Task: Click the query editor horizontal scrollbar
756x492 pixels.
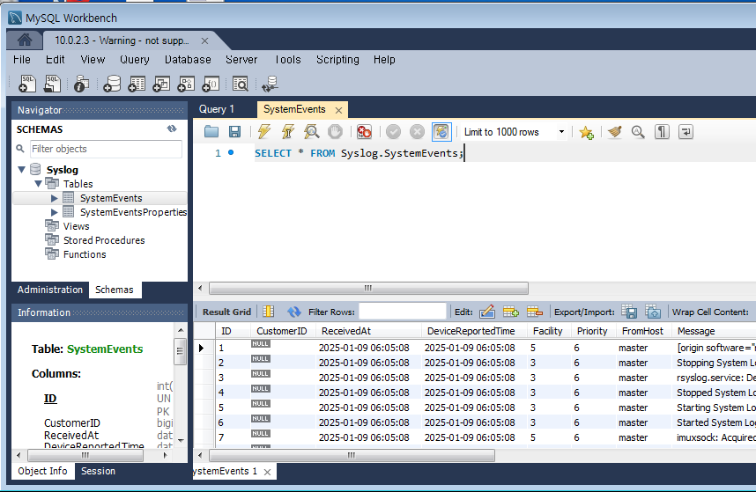Action: 368,288
